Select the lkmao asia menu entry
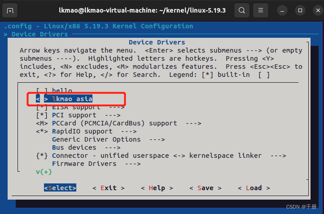324x214 pixels. click(x=72, y=99)
